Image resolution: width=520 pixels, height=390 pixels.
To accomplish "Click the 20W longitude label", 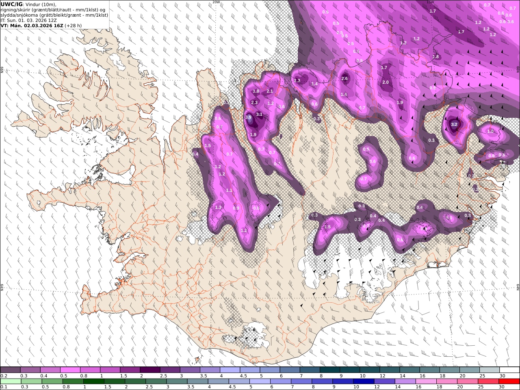I will [216, 2].
